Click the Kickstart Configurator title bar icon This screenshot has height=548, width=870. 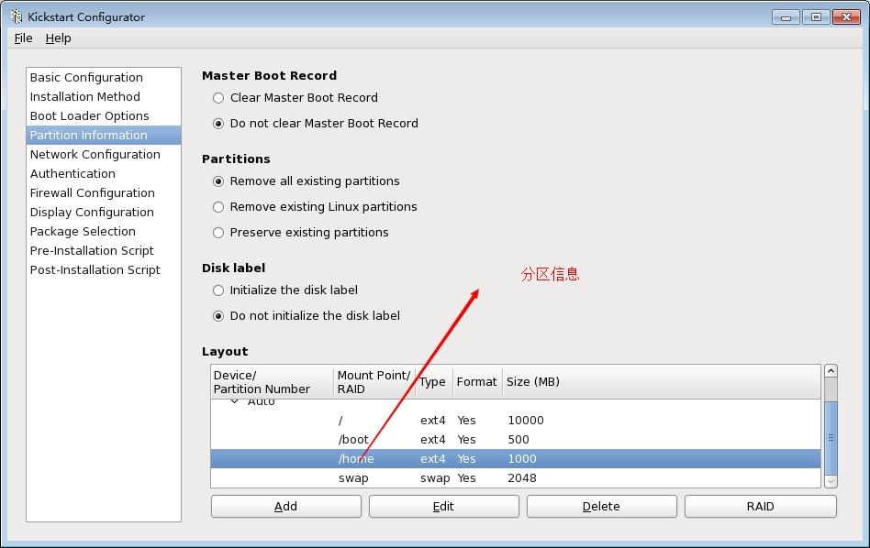point(17,16)
